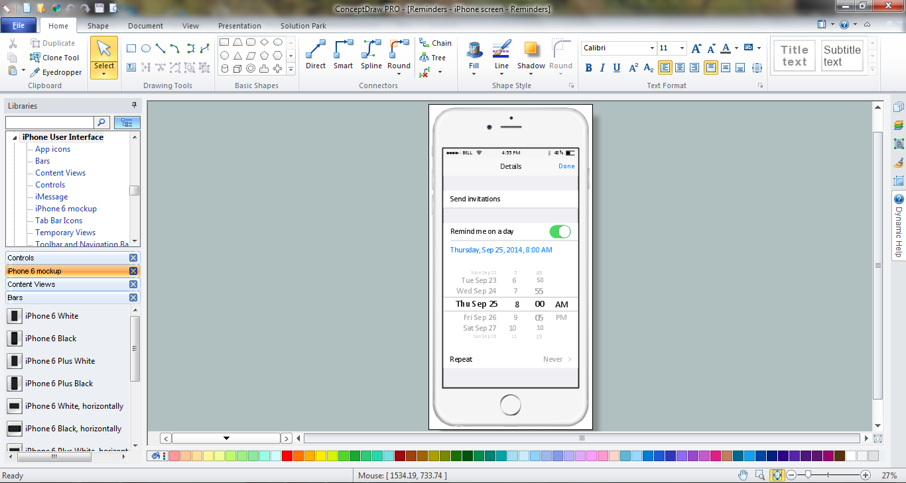Open the Temporary Views library
This screenshot has width=906, height=483.
click(x=66, y=233)
